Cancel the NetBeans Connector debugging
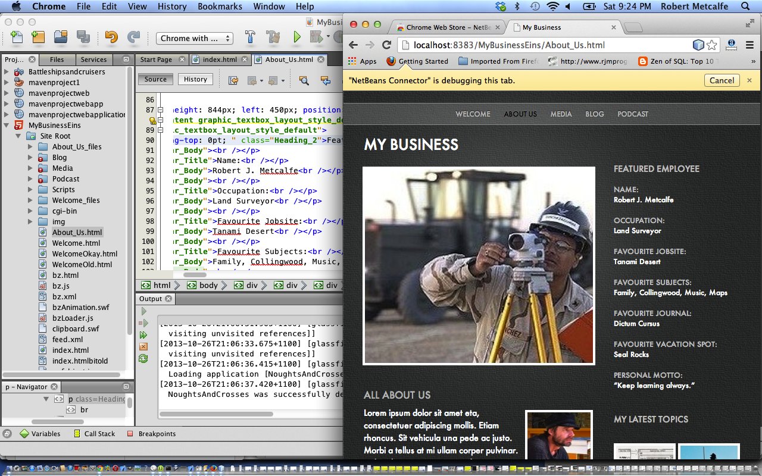This screenshot has width=762, height=476. (x=722, y=80)
